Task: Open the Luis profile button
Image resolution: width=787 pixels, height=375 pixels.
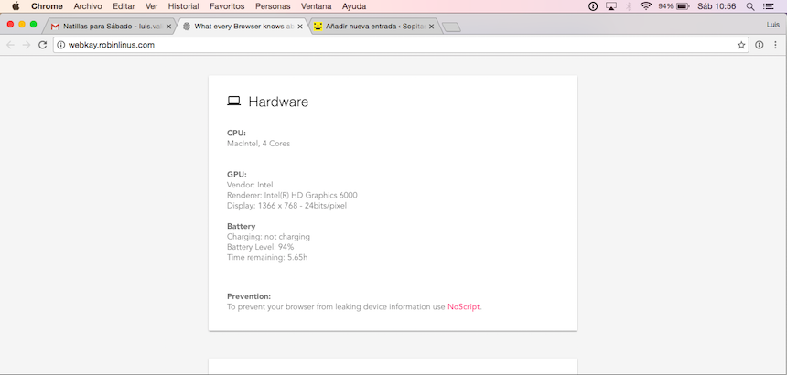Action: click(772, 24)
